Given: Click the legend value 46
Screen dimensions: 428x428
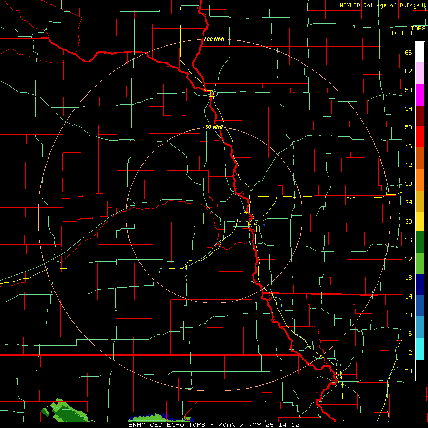Looking at the screenshot, I should pos(409,146).
